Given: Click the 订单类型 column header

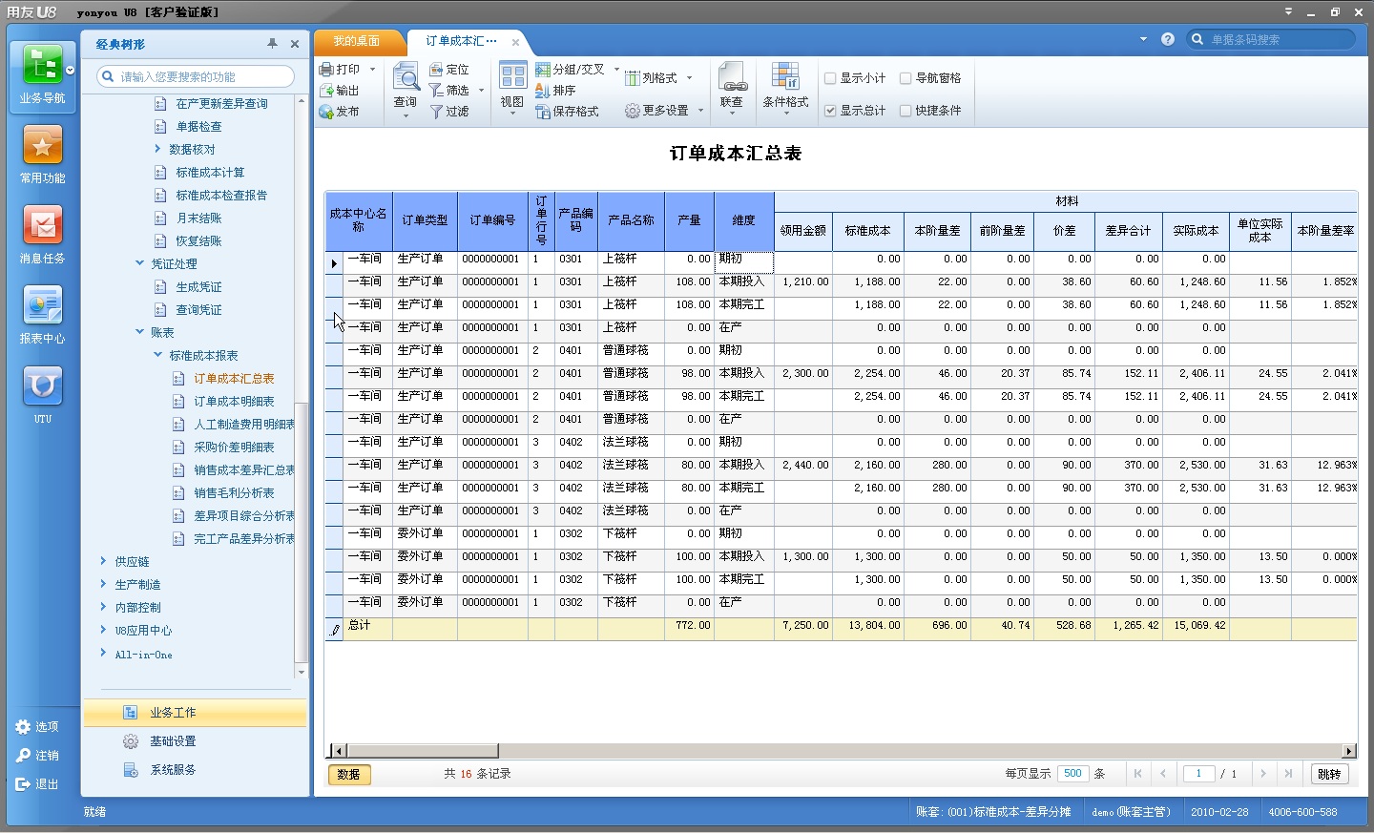Looking at the screenshot, I should 425,220.
